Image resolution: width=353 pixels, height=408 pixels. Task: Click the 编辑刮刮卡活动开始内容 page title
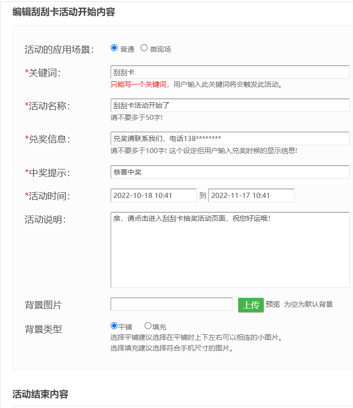(x=64, y=12)
